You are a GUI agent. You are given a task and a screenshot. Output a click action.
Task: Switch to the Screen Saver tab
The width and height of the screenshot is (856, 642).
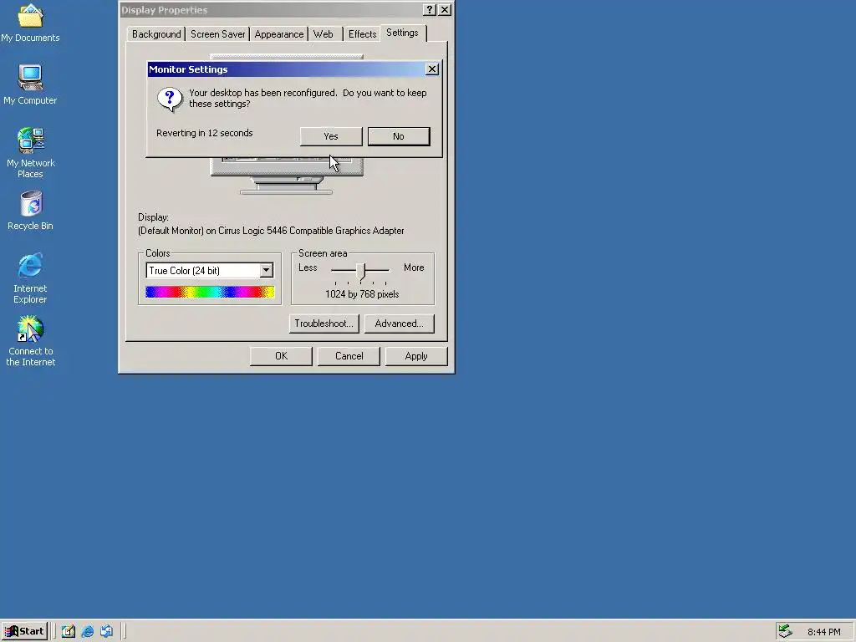(x=218, y=34)
